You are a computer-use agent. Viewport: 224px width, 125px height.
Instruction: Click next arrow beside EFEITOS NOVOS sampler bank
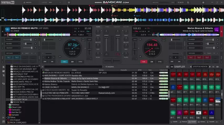click(x=210, y=67)
